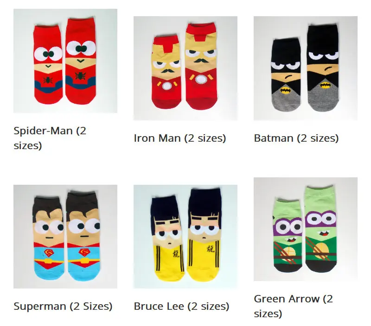The width and height of the screenshot is (371, 326).
Task: Open the Superman socks product image
Action: [x=65, y=237]
